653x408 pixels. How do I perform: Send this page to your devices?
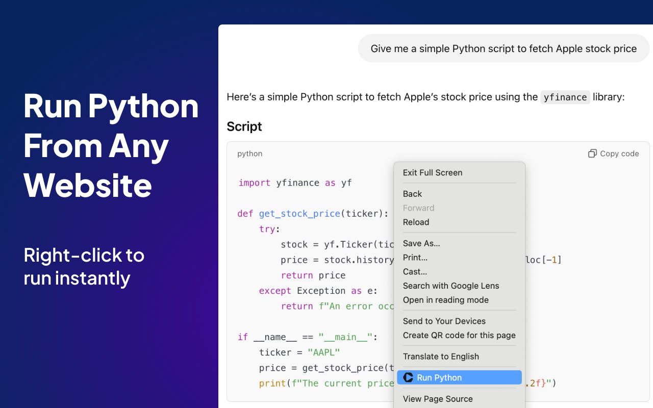pos(444,321)
